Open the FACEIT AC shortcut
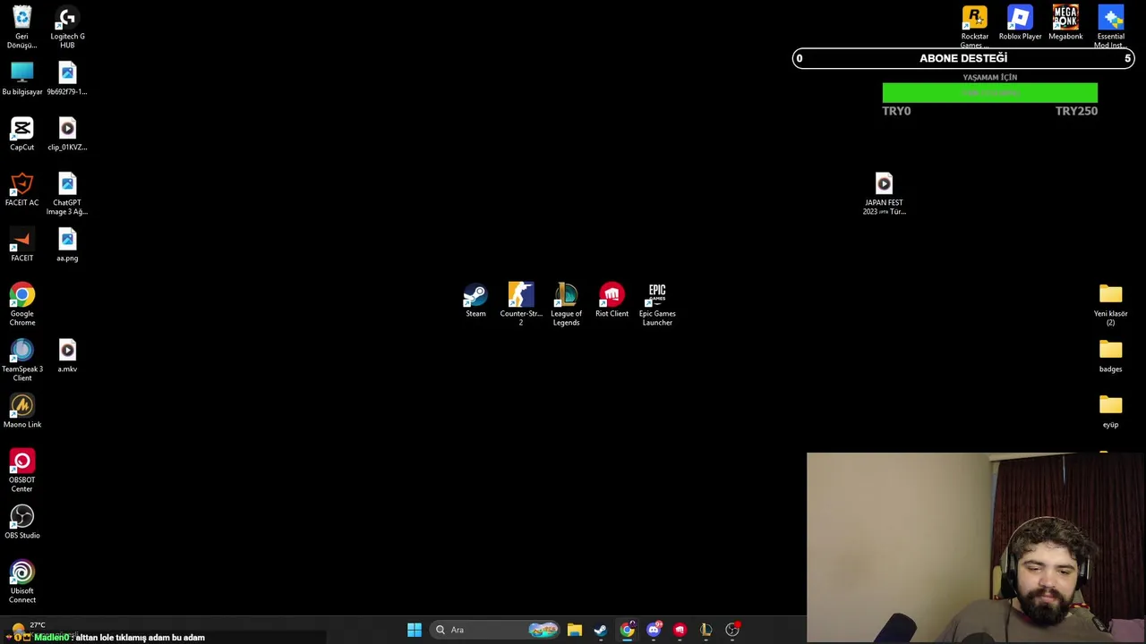The image size is (1146, 644). [21, 189]
